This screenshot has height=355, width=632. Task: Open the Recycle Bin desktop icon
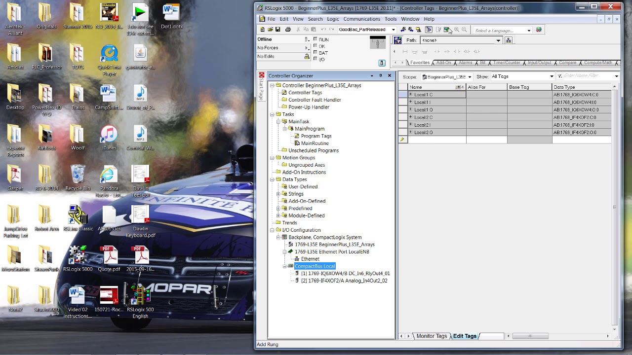(78, 178)
